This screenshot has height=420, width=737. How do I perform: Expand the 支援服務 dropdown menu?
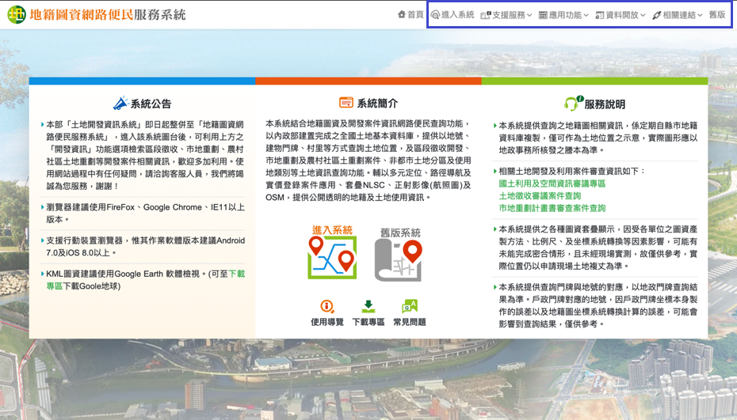click(506, 15)
